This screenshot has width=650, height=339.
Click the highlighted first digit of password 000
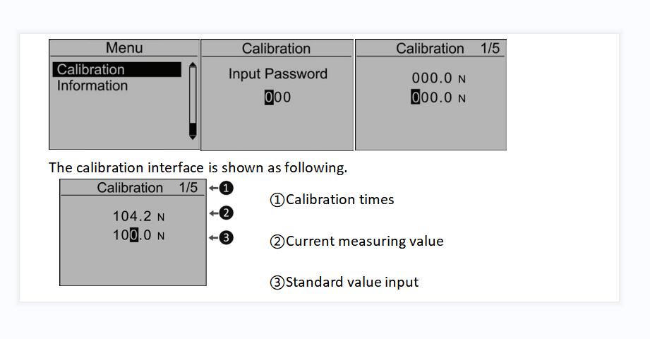coord(269,97)
